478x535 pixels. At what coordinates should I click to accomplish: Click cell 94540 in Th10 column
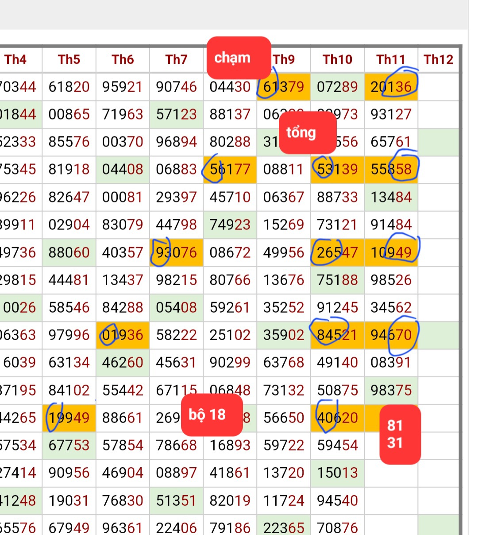click(x=337, y=501)
